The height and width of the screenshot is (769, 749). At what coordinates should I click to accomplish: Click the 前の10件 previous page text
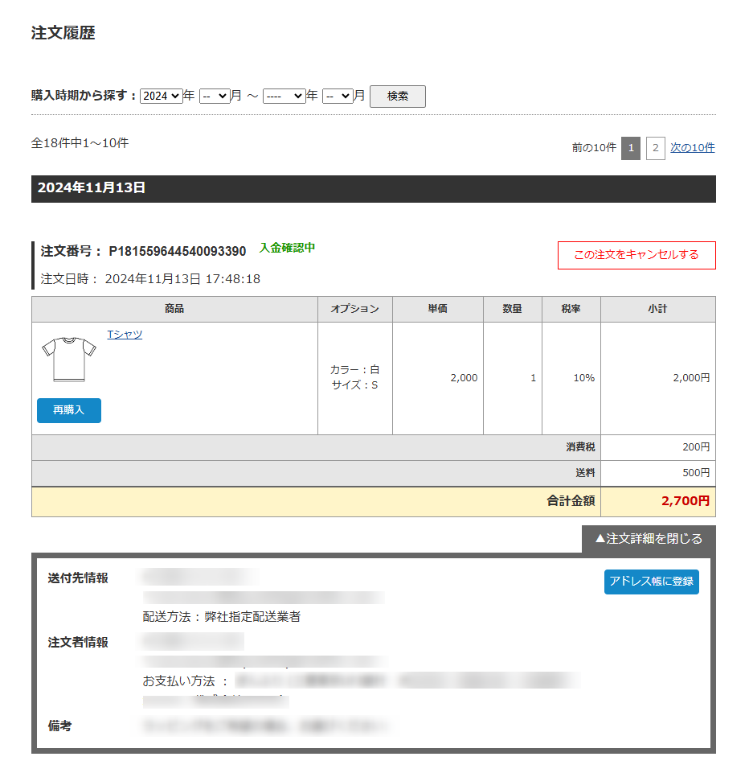click(594, 148)
